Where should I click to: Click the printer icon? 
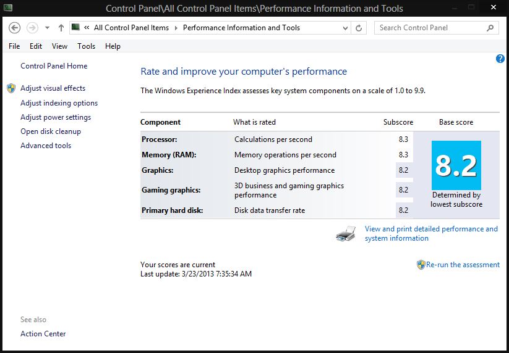[x=346, y=233]
